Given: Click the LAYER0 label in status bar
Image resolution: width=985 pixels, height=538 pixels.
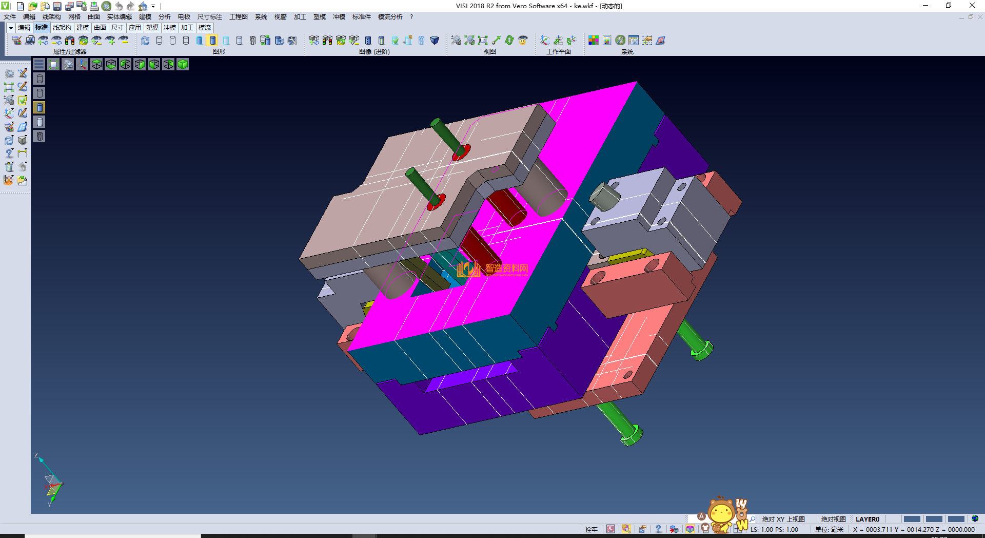Looking at the screenshot, I should pos(867,519).
